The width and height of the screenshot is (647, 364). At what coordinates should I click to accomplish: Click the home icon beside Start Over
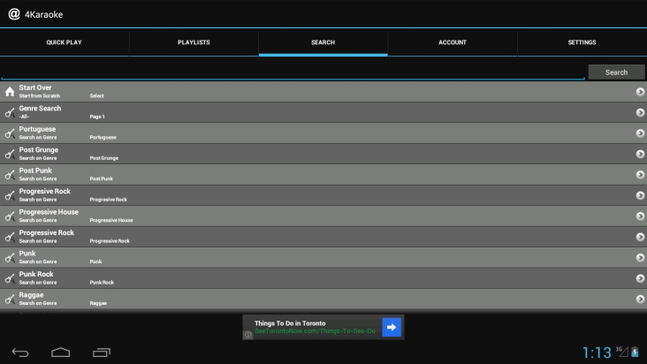[10, 92]
